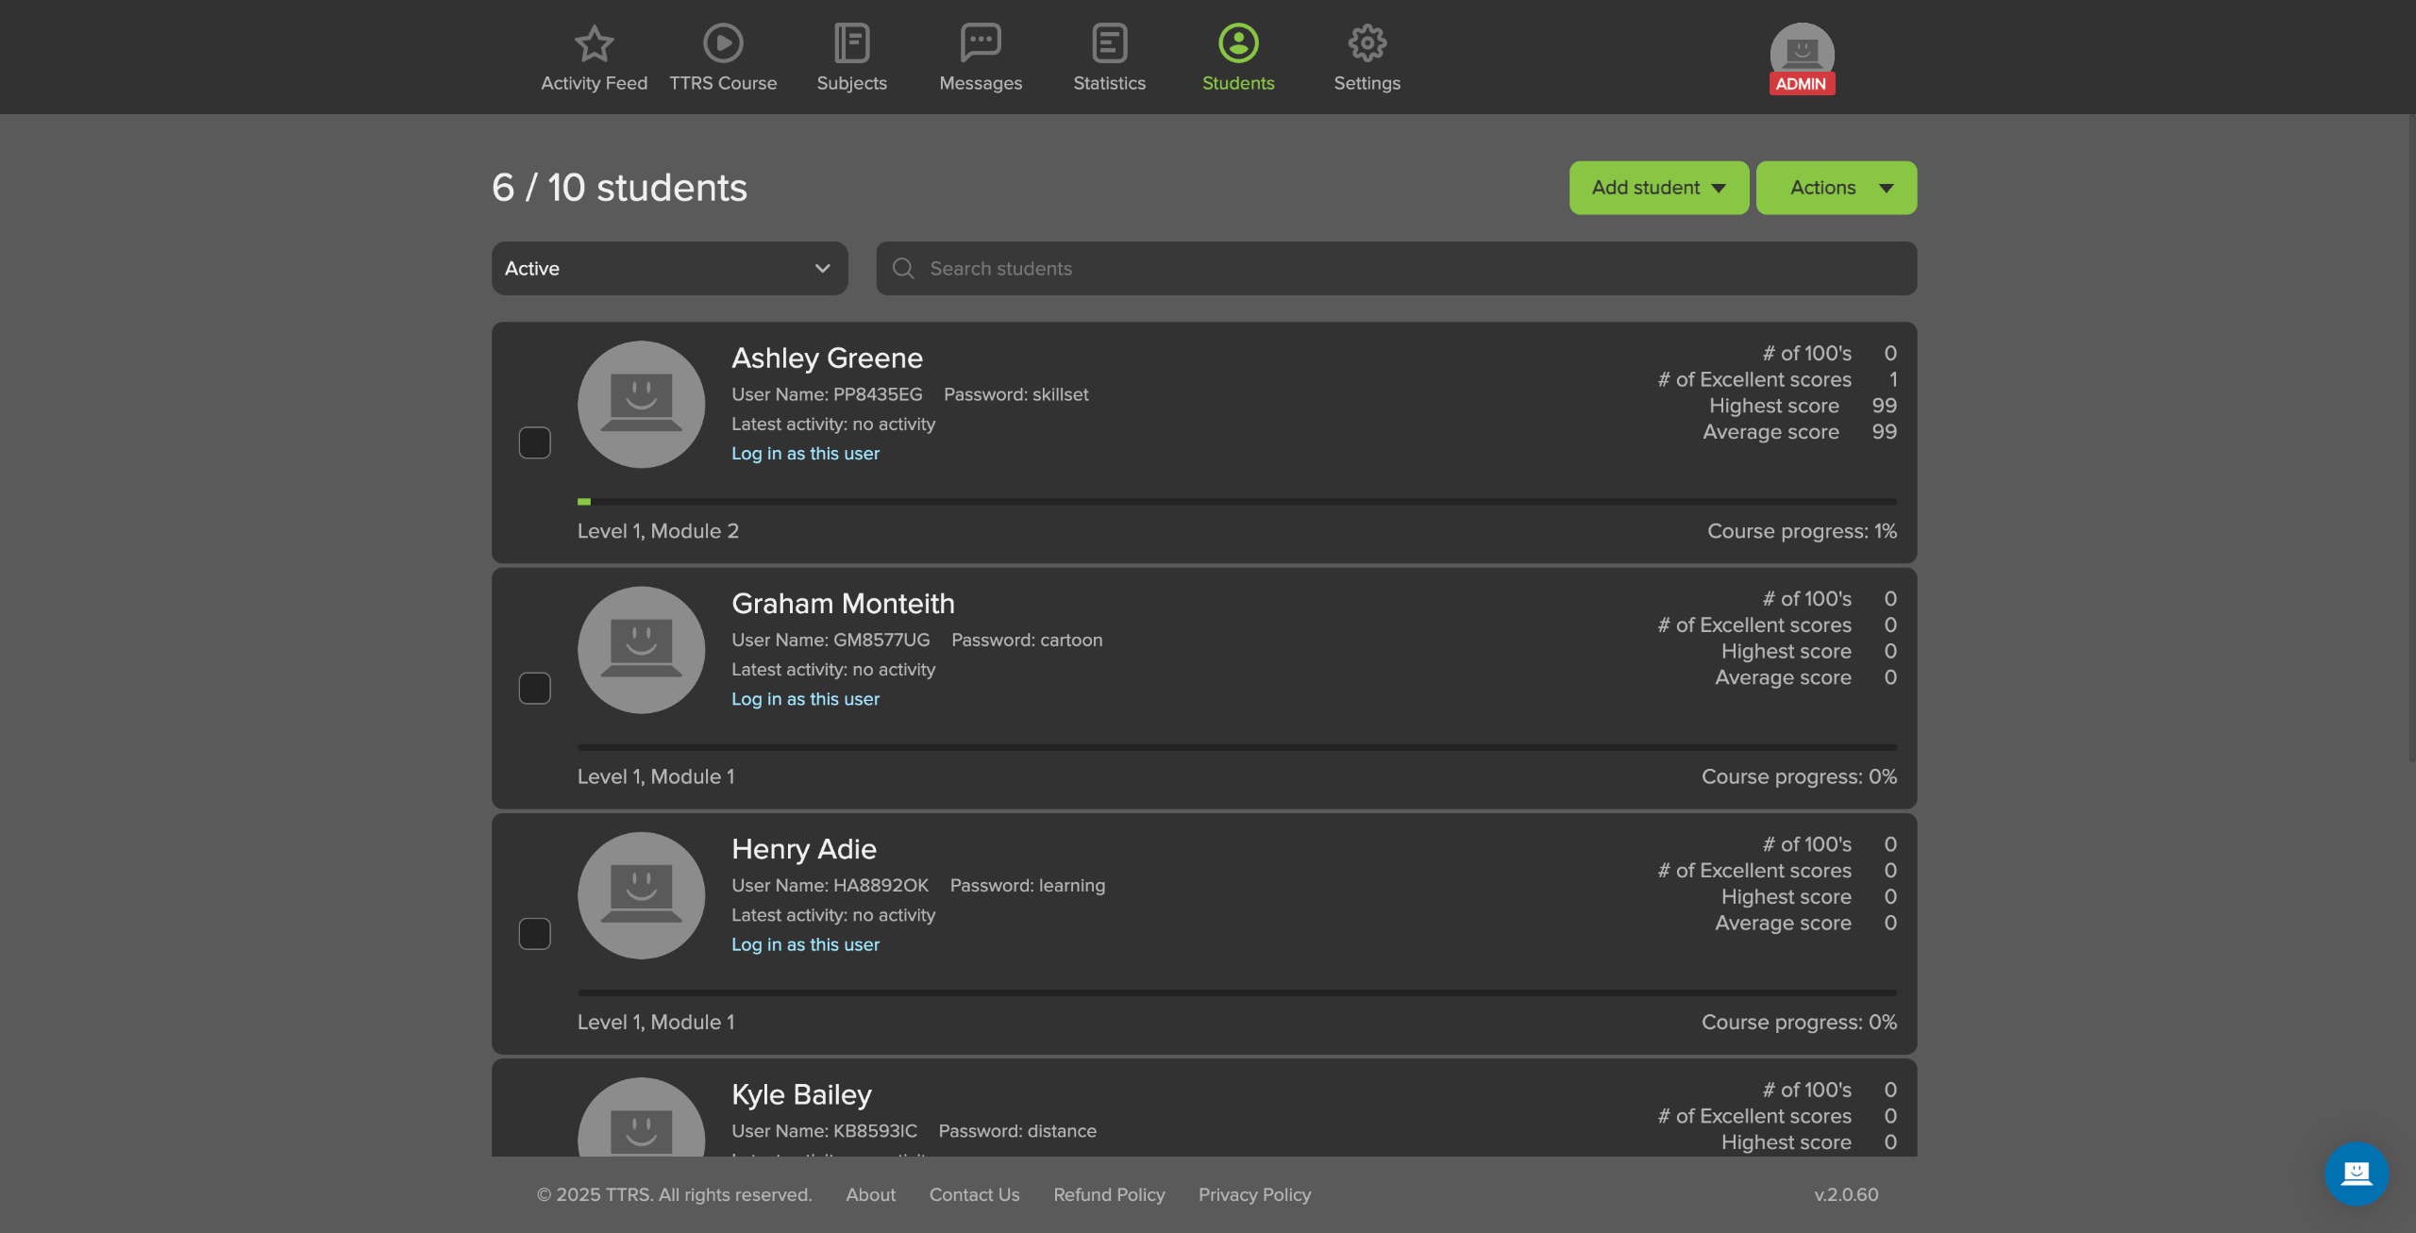Open the Statistics document icon
Image resolution: width=2416 pixels, height=1233 pixels.
(1109, 43)
